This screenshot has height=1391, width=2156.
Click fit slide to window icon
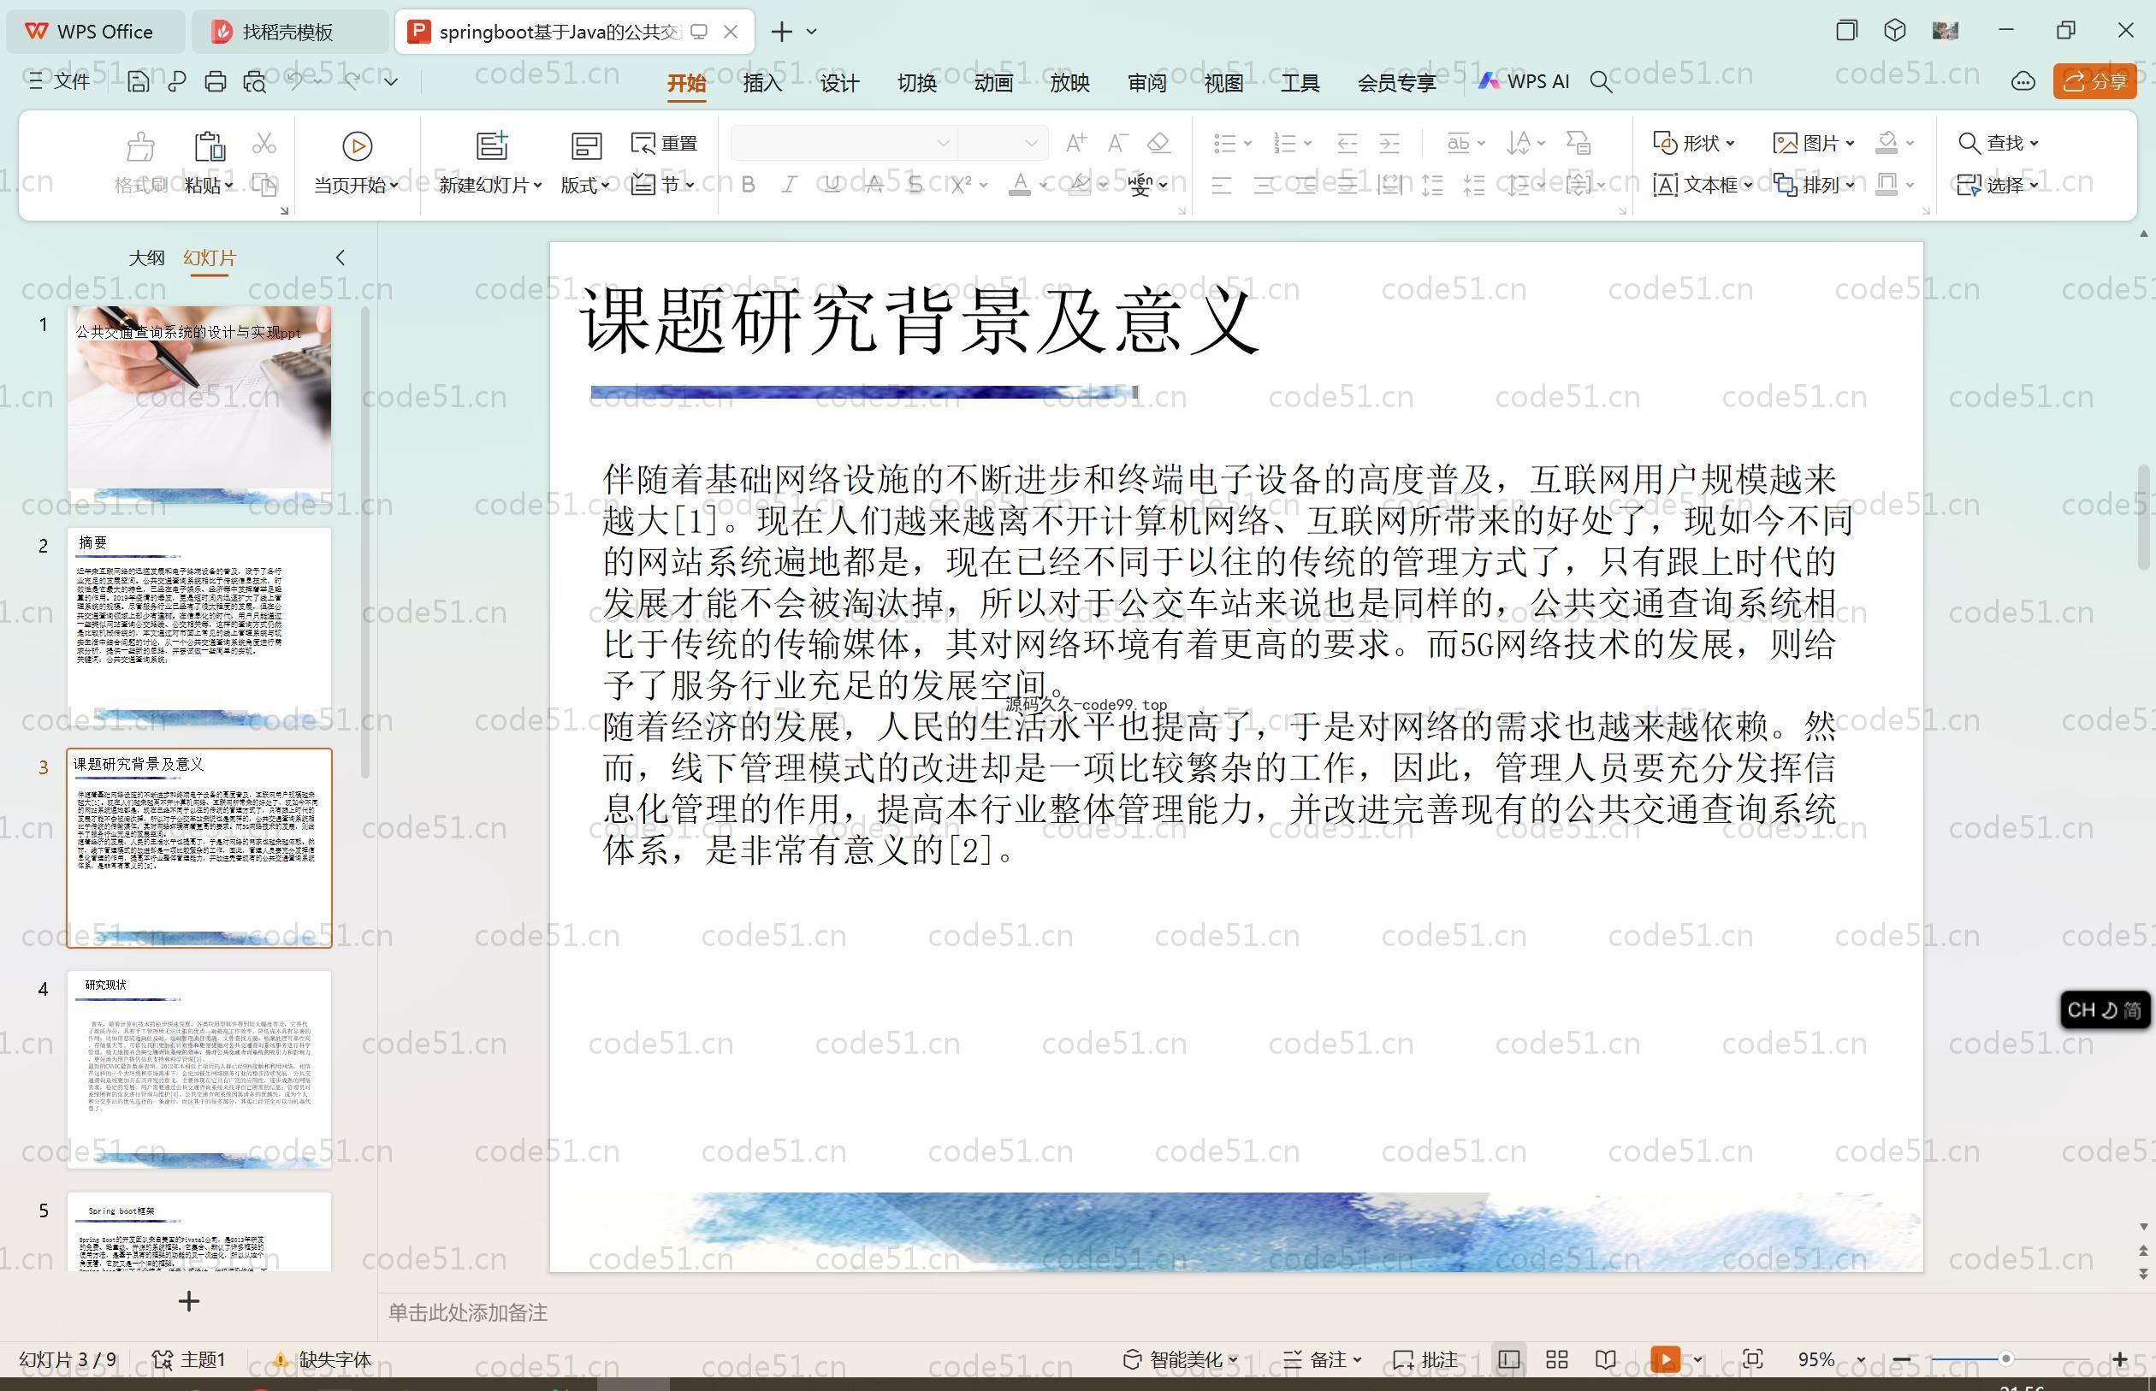click(x=1752, y=1359)
